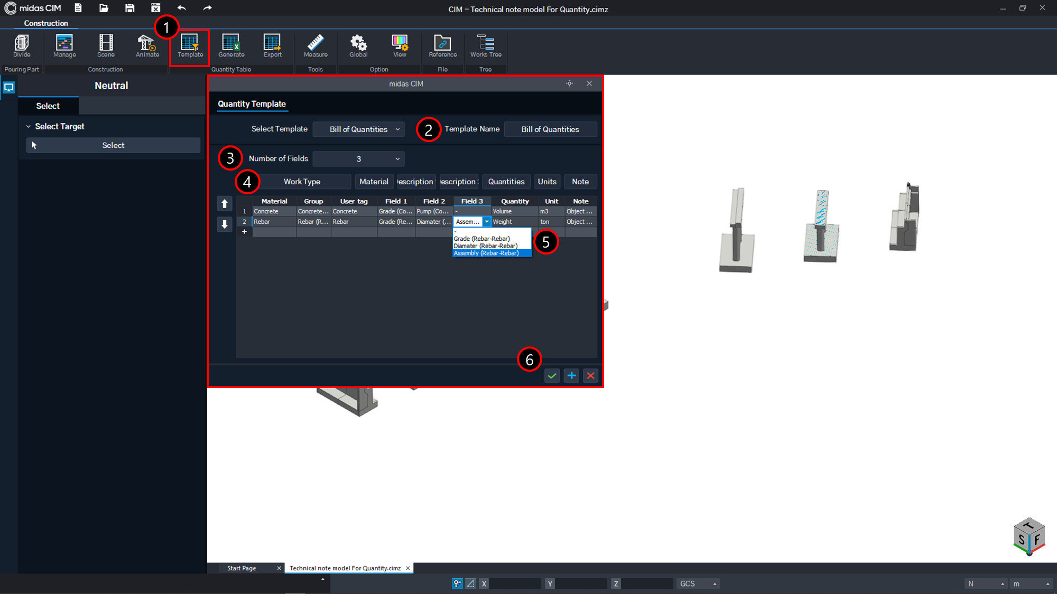The image size is (1057, 594).
Task: Choose Grade (Rebar-Rebar) from dropdown list
Action: point(481,239)
